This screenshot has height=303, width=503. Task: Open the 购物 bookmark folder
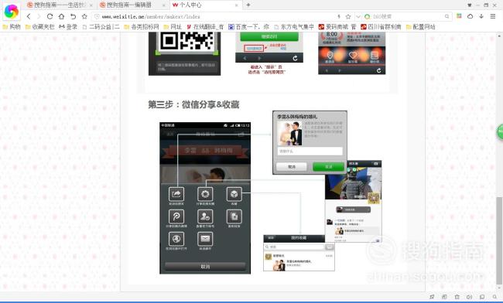coord(12,27)
